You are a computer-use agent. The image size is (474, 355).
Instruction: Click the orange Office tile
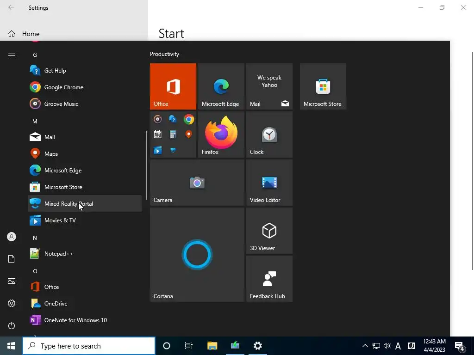[x=173, y=86]
